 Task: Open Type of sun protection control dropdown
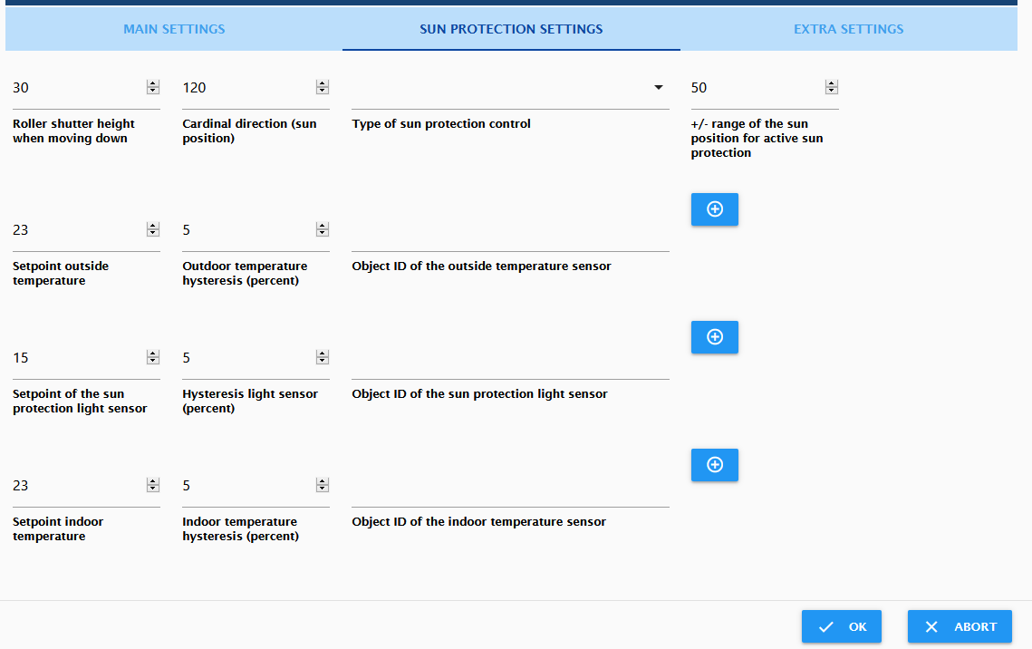510,88
